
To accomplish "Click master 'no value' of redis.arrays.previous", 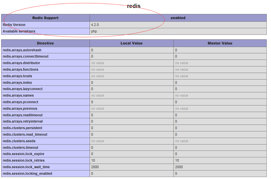I will tap(182, 109).
